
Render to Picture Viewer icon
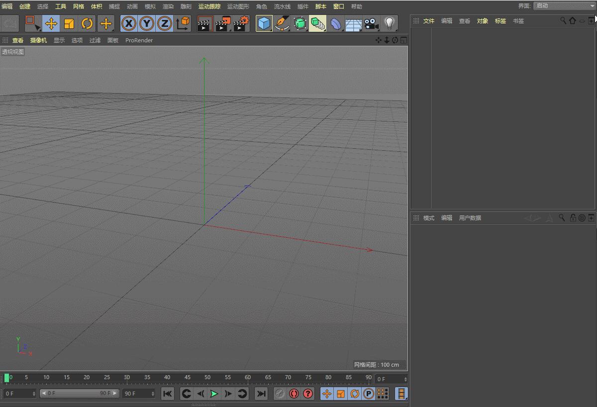[223, 23]
